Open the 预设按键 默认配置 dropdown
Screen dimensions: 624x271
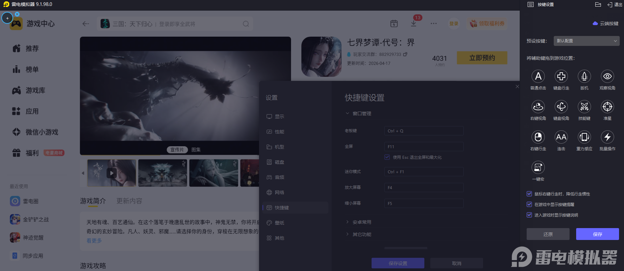click(586, 41)
